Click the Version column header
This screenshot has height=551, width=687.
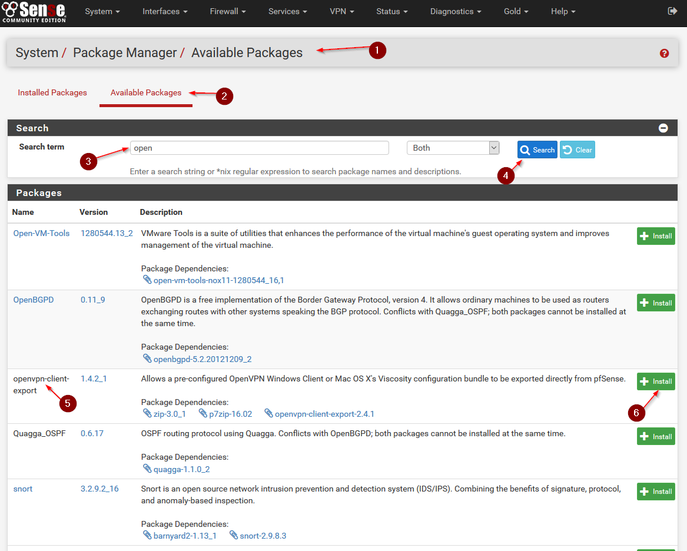(x=94, y=212)
